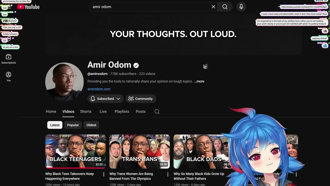Click the youtube.com/watch URL chat bubble
This screenshot has width=330, height=186.
click(304, 7)
